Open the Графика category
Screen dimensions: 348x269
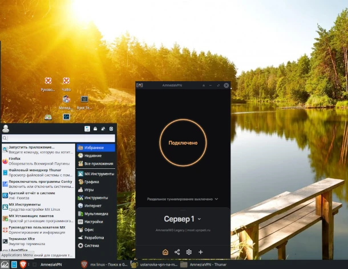(x=96, y=182)
